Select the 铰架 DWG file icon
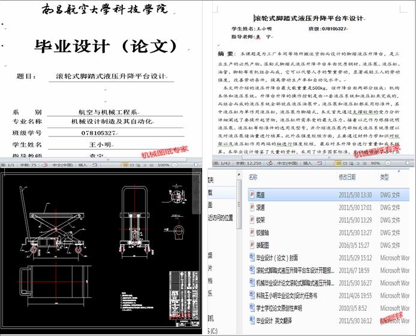The width and height of the screenshot is (416, 336). pos(252,220)
